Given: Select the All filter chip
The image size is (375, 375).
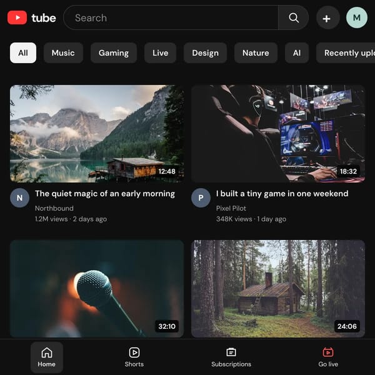Looking at the screenshot, I should [23, 53].
